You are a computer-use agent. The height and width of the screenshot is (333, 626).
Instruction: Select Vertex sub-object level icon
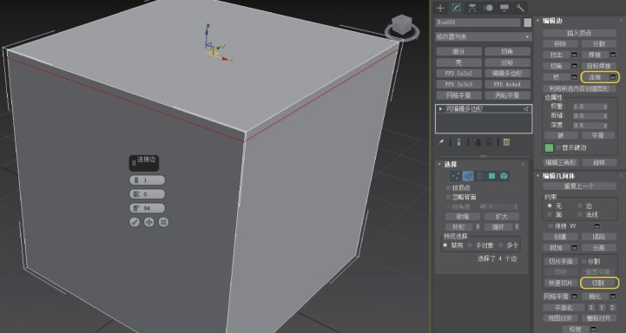tap(456, 176)
